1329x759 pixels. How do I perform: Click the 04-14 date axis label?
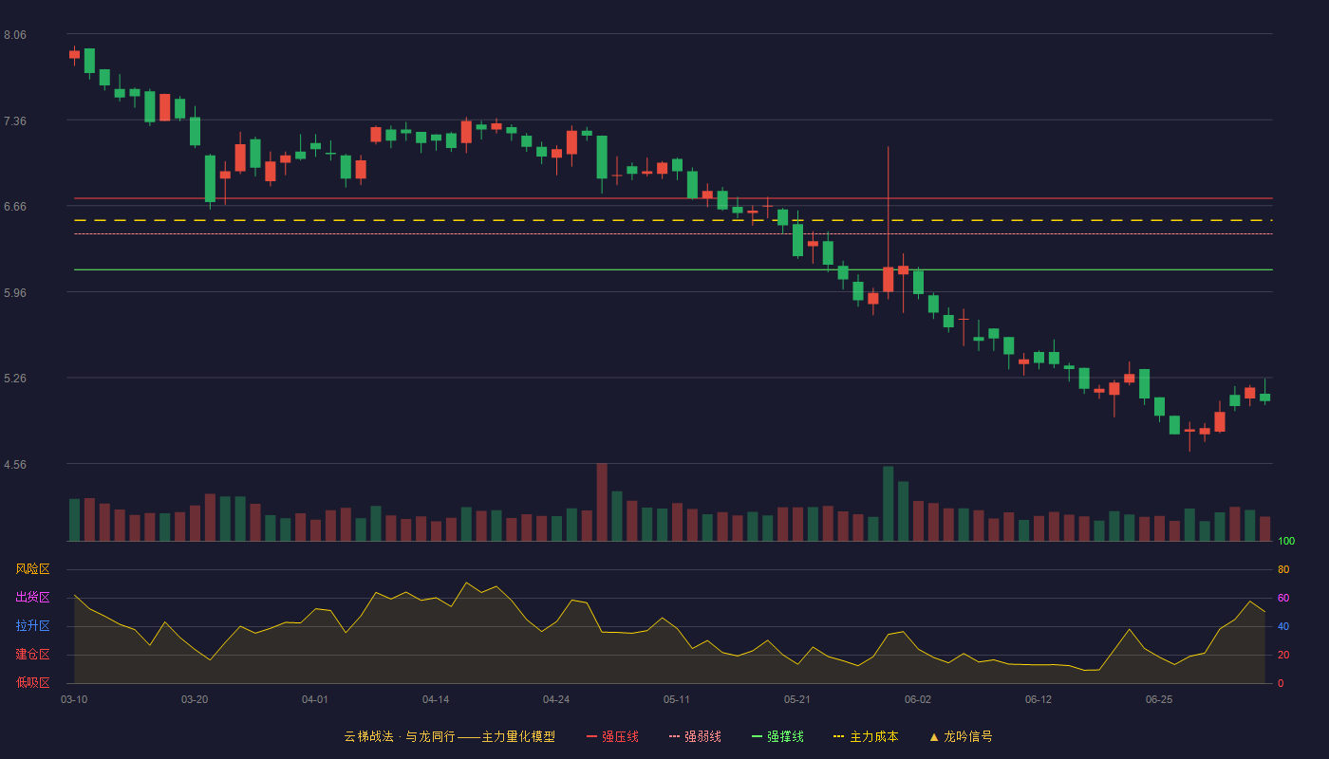click(436, 699)
